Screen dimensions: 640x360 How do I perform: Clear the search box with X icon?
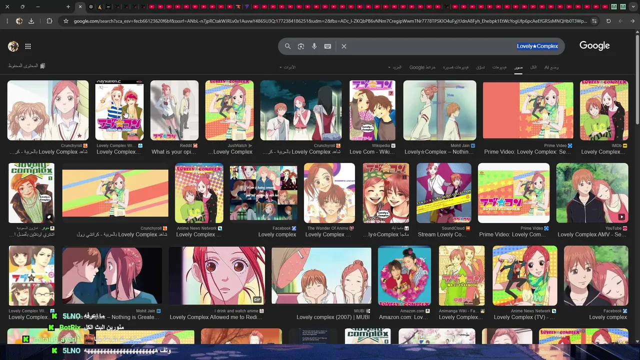click(x=344, y=46)
